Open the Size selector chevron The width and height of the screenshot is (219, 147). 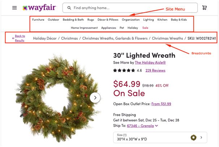pyautogui.click(x=201, y=137)
